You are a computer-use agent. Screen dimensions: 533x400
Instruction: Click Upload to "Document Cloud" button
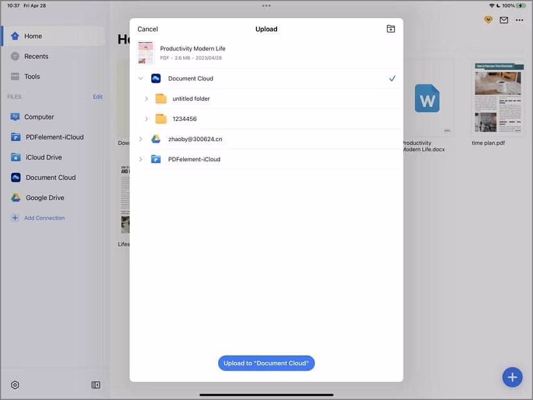click(266, 363)
